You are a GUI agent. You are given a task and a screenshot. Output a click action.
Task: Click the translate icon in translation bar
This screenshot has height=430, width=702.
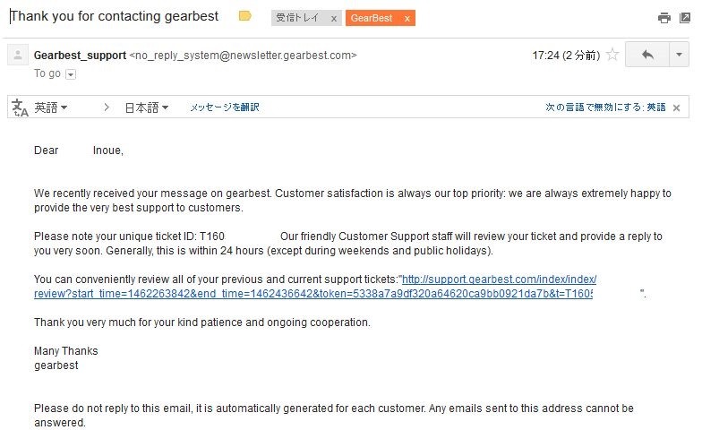click(x=20, y=107)
